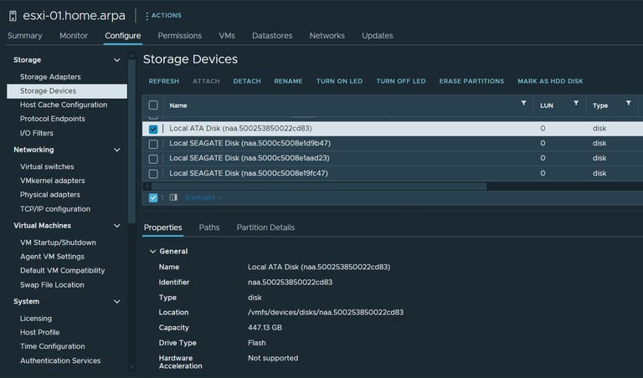
Task: Check the SEAGATE disk ending in e1d9b47
Action: [x=153, y=143]
